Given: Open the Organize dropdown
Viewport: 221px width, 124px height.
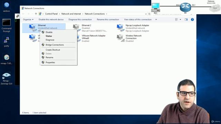Looking at the screenshot, I should (x=28, y=20).
